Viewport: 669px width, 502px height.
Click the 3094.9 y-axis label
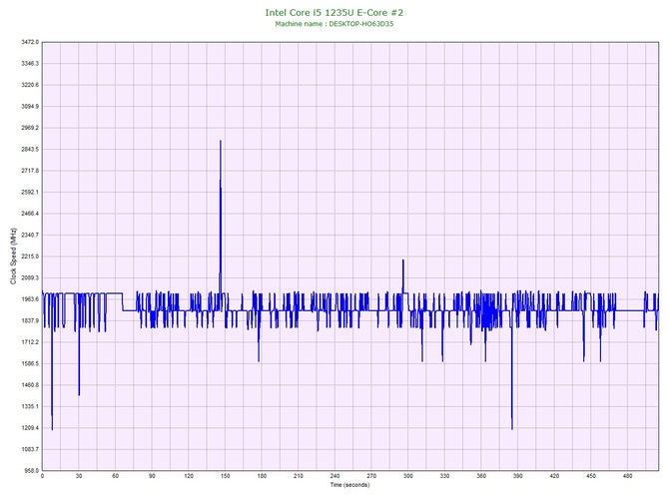pos(30,107)
